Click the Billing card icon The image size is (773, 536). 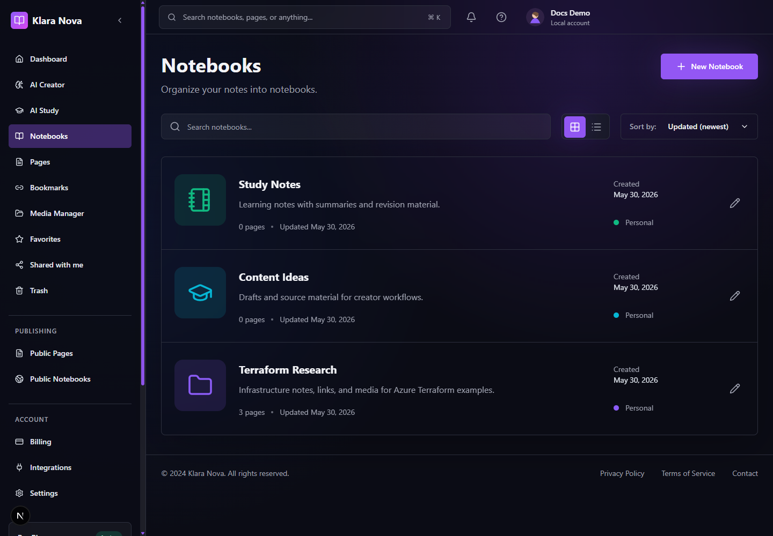point(19,442)
